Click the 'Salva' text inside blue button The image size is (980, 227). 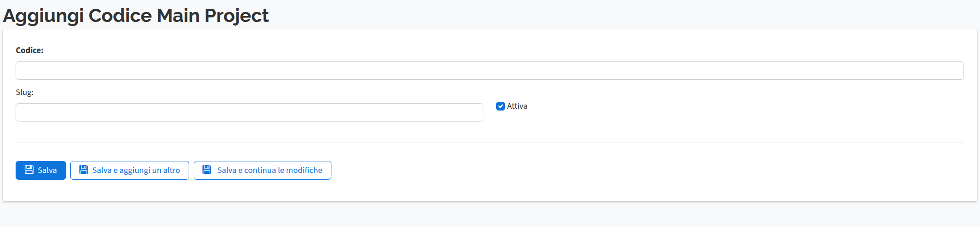tap(47, 170)
